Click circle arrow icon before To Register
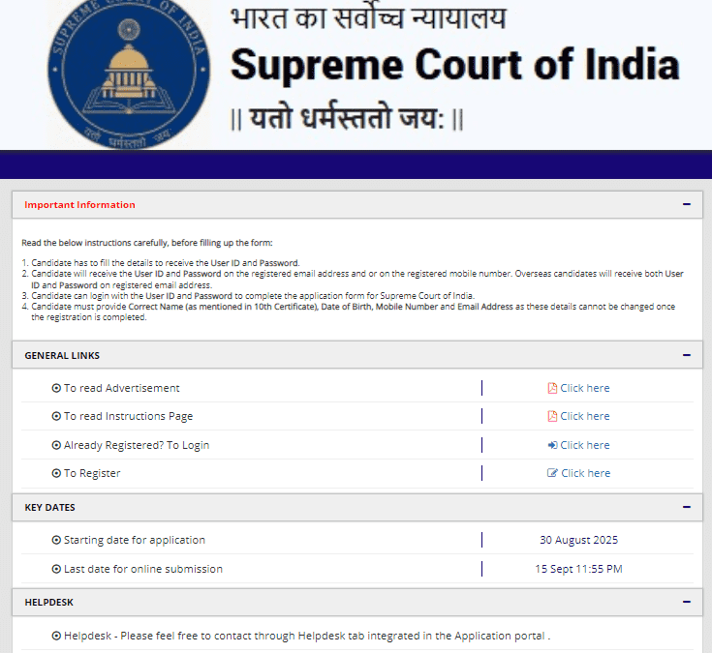The width and height of the screenshot is (712, 653). coord(56,473)
